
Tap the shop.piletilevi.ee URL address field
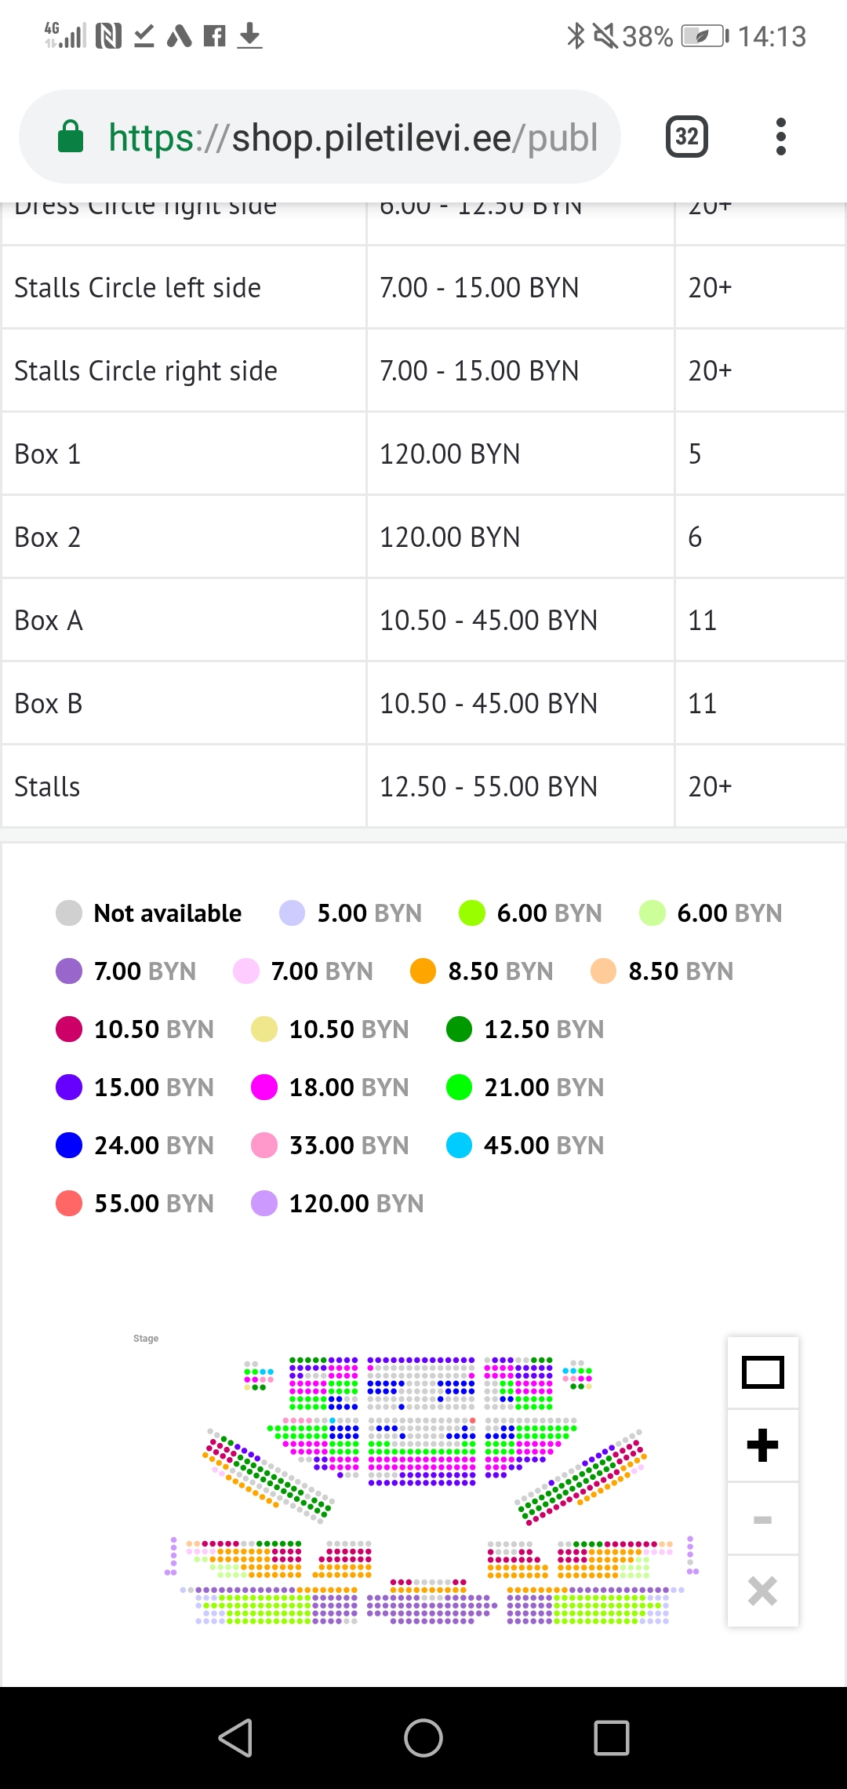(353, 137)
